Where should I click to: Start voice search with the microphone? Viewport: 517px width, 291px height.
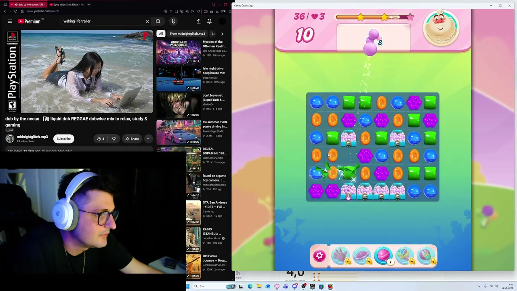(x=173, y=21)
